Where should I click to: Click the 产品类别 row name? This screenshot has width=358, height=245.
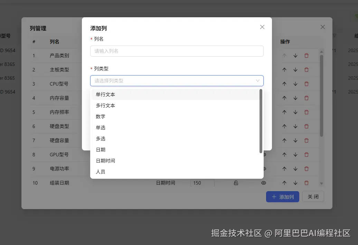(x=59, y=56)
